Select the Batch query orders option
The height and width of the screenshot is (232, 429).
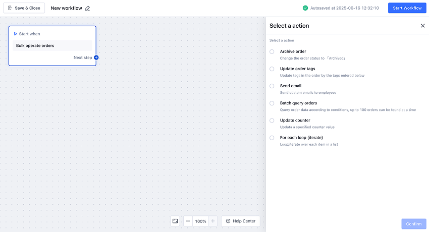(x=272, y=103)
